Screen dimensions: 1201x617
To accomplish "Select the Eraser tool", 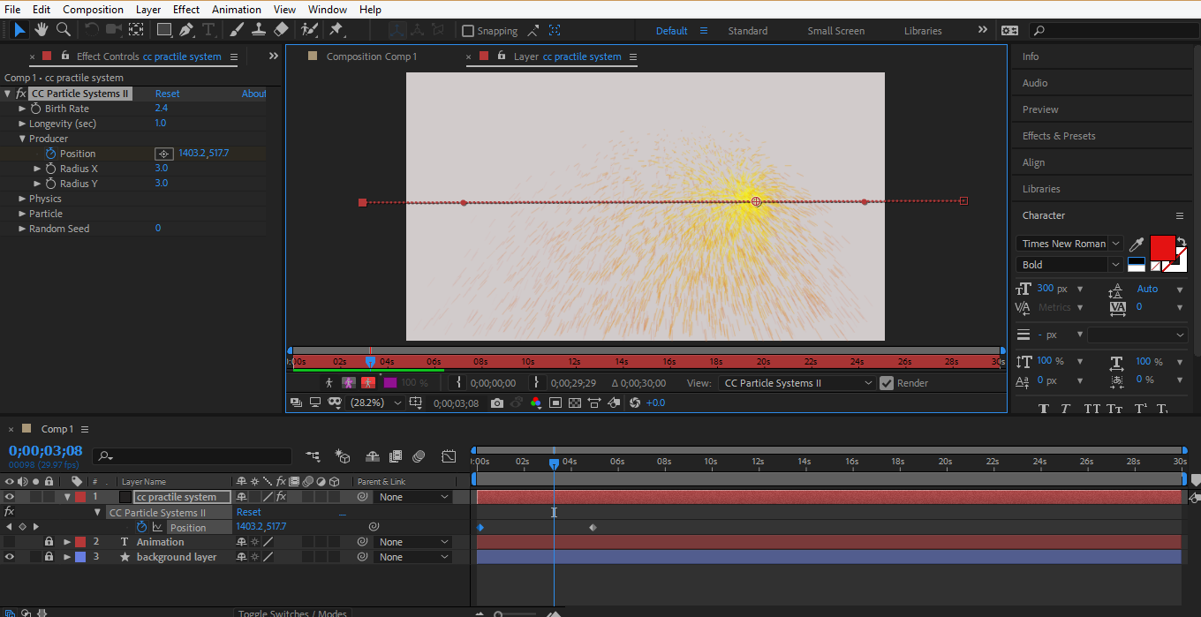I will point(281,30).
